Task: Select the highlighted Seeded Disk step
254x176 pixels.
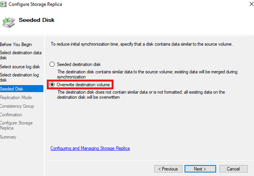Action: click(x=22, y=89)
